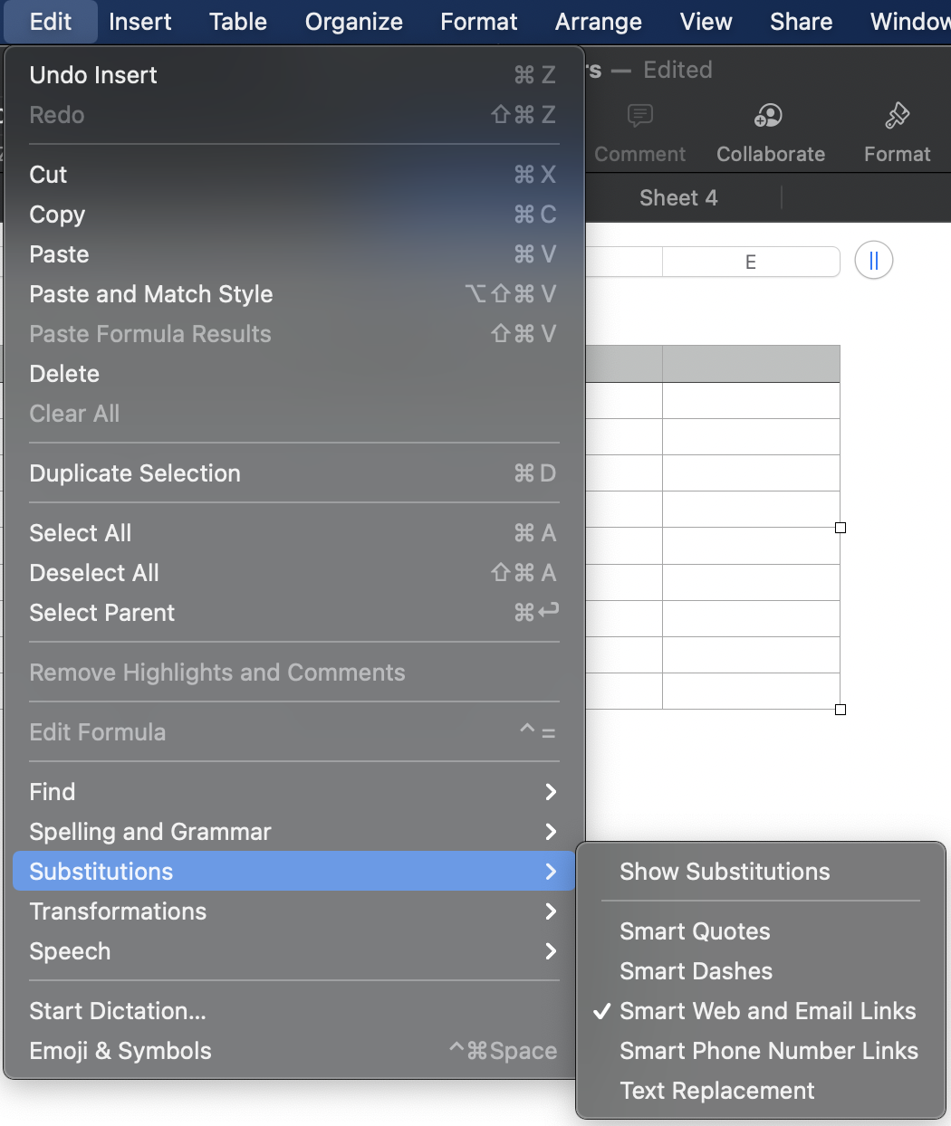Select column E header
This screenshot has height=1126, width=951.
[x=750, y=262]
